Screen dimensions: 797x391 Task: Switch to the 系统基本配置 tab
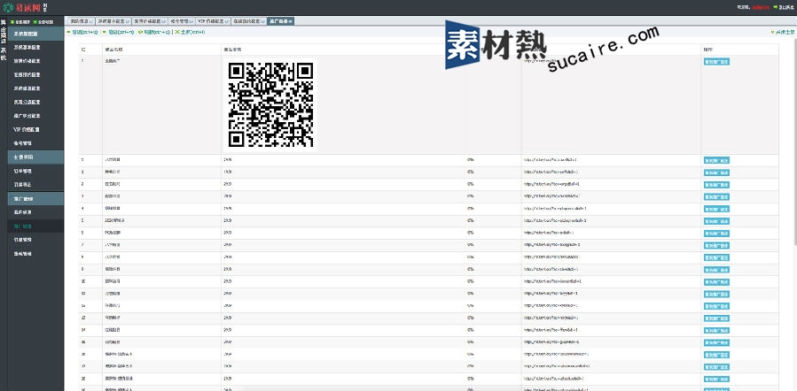coord(113,21)
